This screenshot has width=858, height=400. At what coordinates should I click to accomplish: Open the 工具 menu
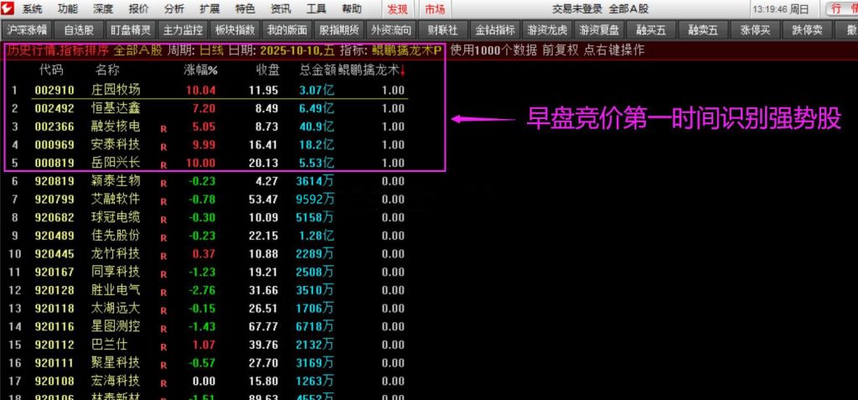[x=316, y=8]
